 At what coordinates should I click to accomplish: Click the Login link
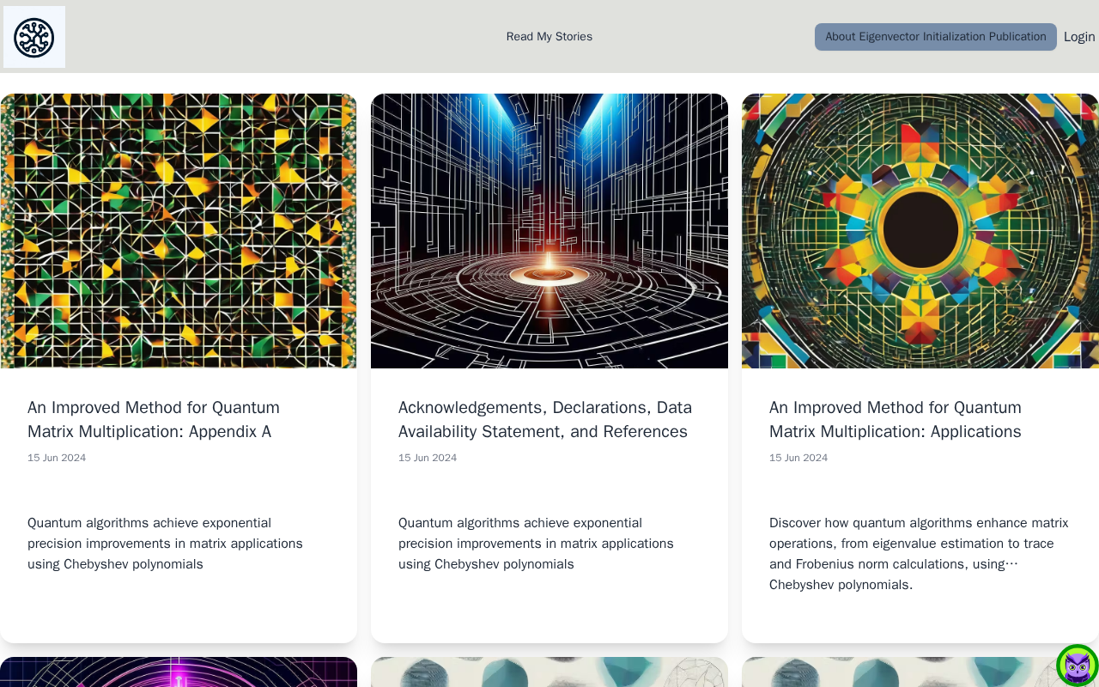[x=1079, y=37]
